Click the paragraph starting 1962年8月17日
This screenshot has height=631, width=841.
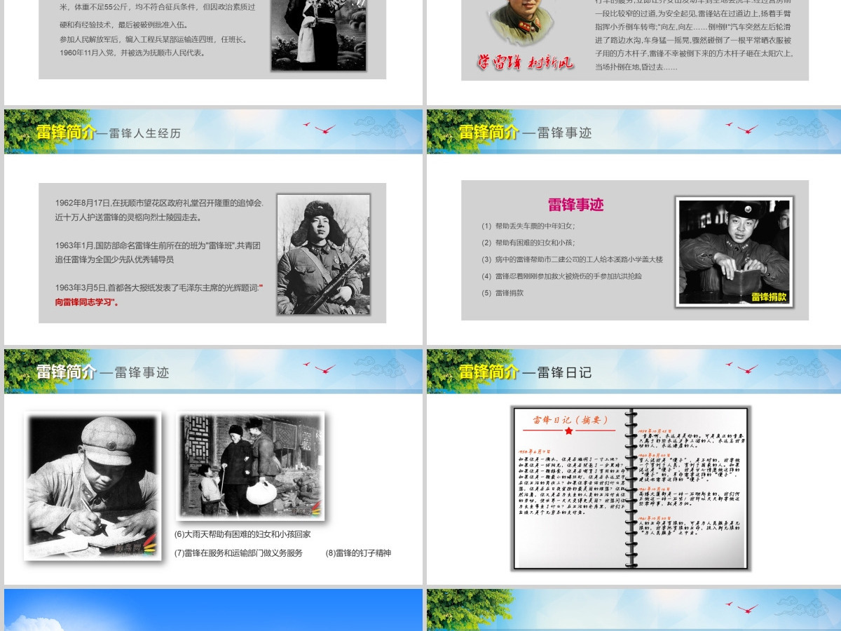point(160,210)
